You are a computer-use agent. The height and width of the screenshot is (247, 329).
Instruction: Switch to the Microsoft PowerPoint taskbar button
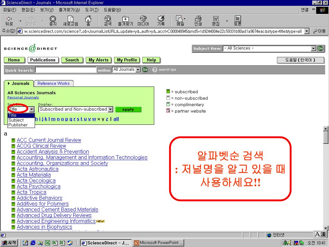[x=159, y=243]
